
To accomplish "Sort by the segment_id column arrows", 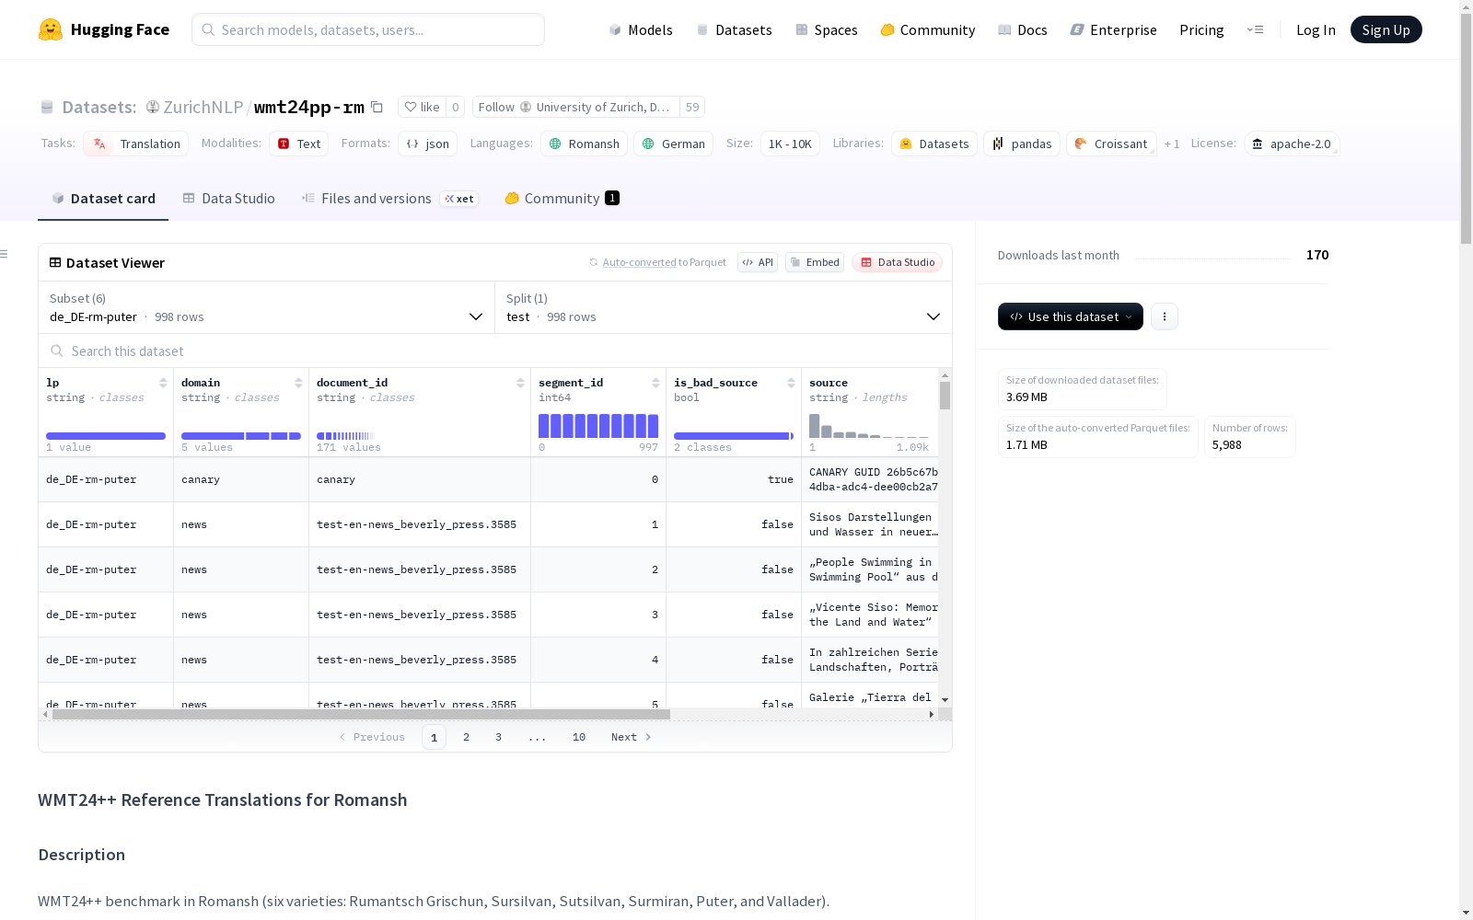I will click(x=655, y=383).
